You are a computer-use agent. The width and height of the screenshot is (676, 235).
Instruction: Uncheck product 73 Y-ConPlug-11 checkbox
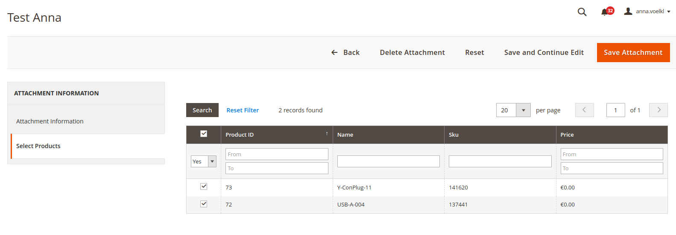204,186
